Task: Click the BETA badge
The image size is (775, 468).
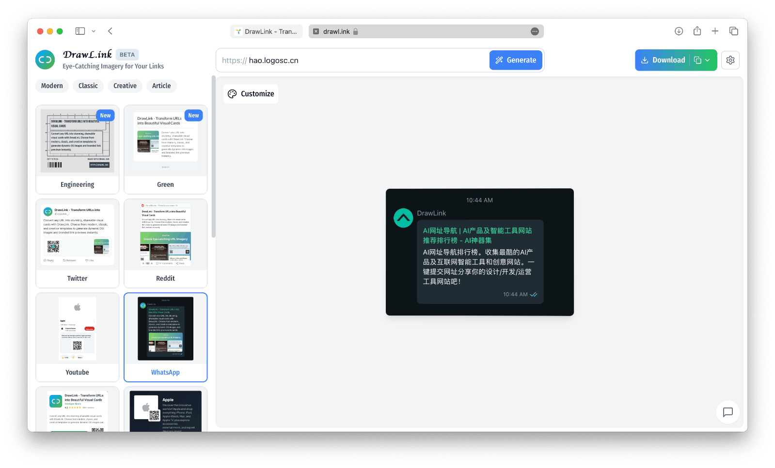Action: 127,55
